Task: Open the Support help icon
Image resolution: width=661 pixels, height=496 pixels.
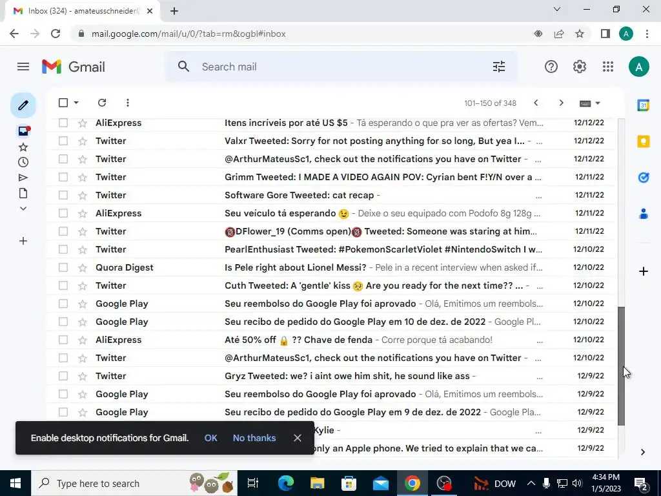Action: click(551, 67)
